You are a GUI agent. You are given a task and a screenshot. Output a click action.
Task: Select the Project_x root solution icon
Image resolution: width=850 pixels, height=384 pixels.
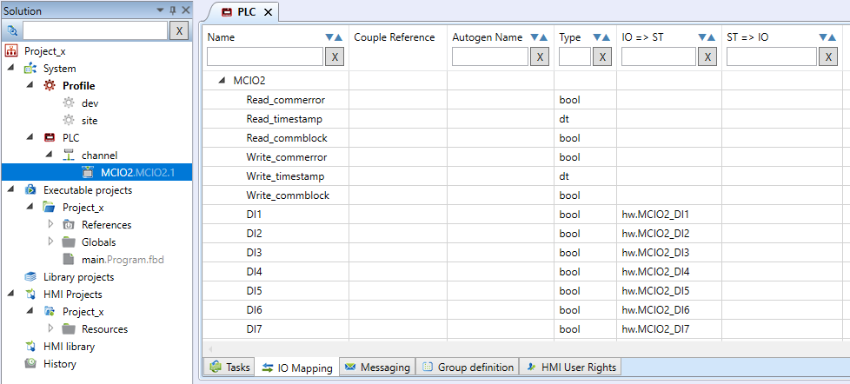[x=12, y=51]
